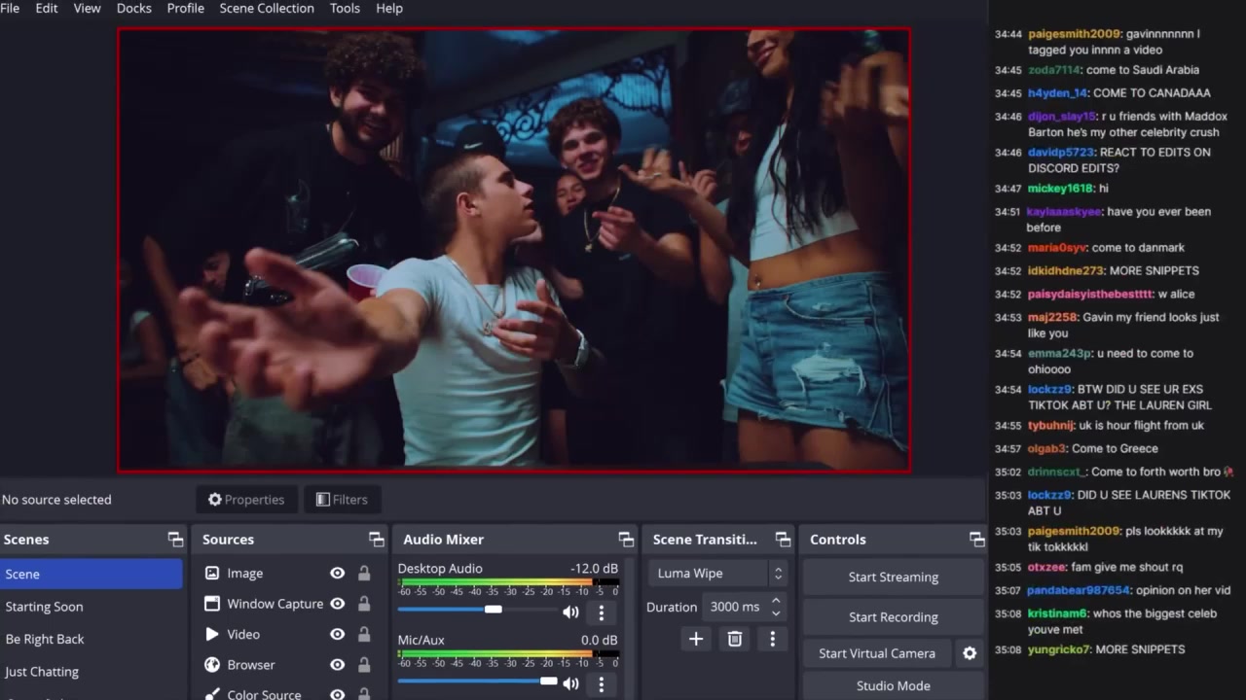Mute the Desktop Audio speaker icon
This screenshot has width=1246, height=700.
click(x=570, y=612)
